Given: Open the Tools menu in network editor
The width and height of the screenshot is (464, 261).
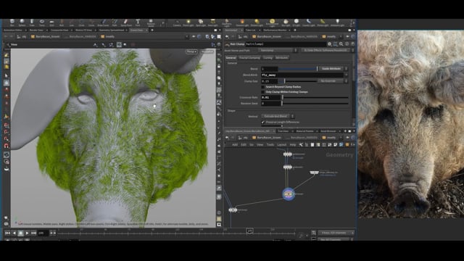Looking at the screenshot, I should pyautogui.click(x=270, y=145).
